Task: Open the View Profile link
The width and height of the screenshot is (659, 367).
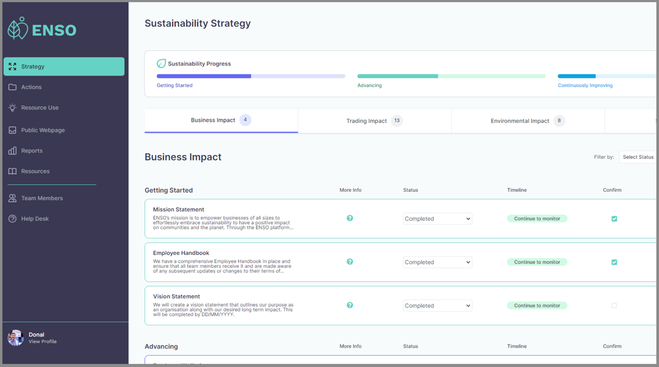Action: point(42,342)
